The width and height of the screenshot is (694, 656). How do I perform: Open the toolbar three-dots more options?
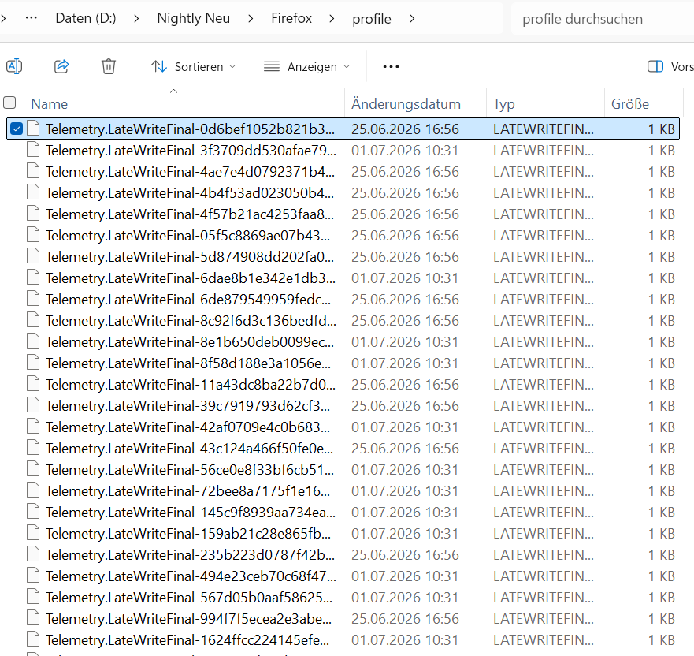(391, 66)
